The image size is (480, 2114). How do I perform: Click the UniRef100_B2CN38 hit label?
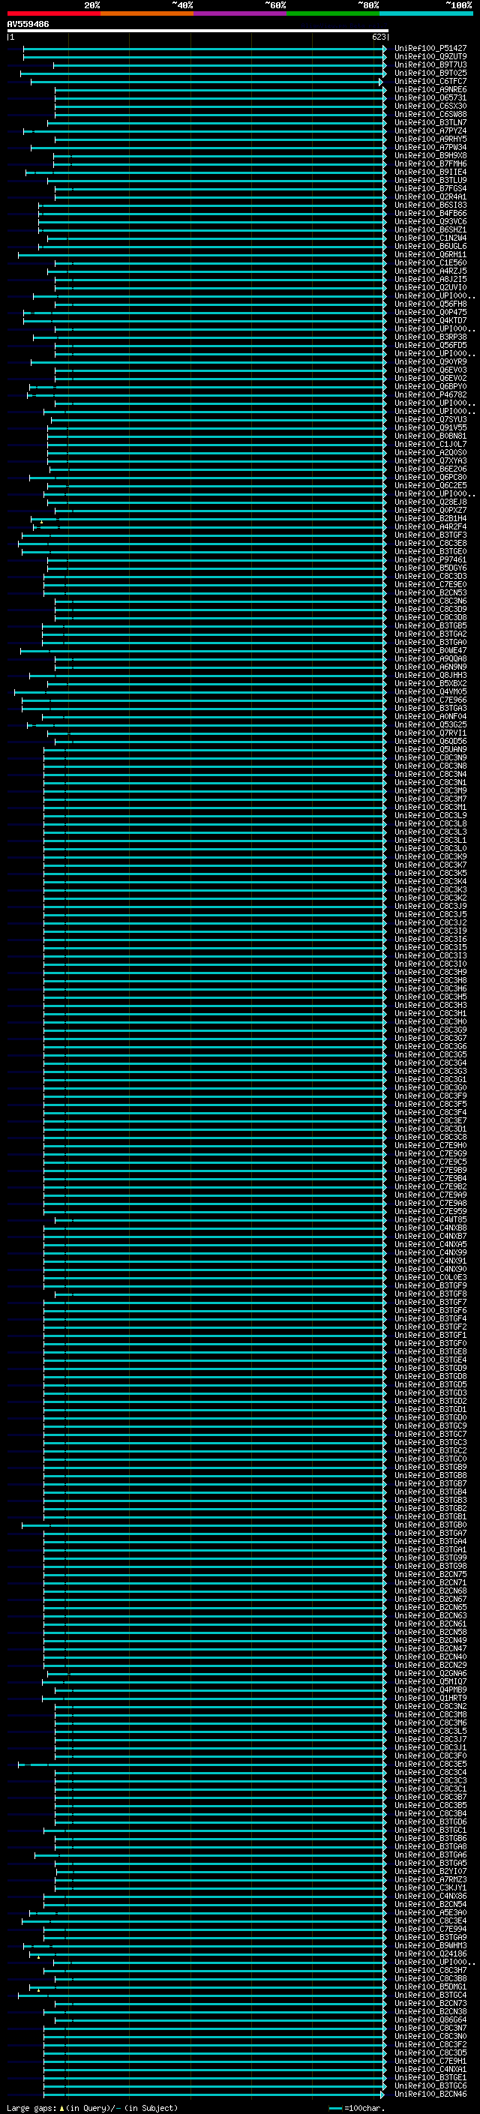[x=430, y=2011]
